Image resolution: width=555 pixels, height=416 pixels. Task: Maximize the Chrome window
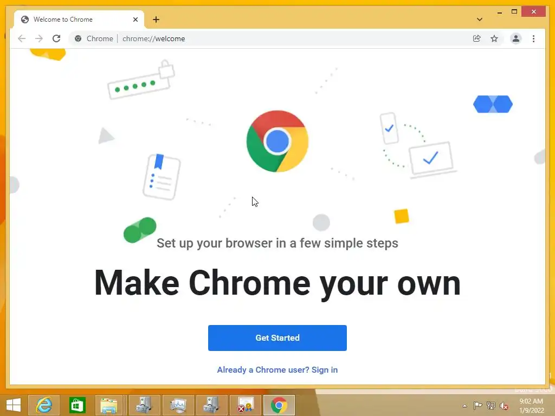pos(514,12)
